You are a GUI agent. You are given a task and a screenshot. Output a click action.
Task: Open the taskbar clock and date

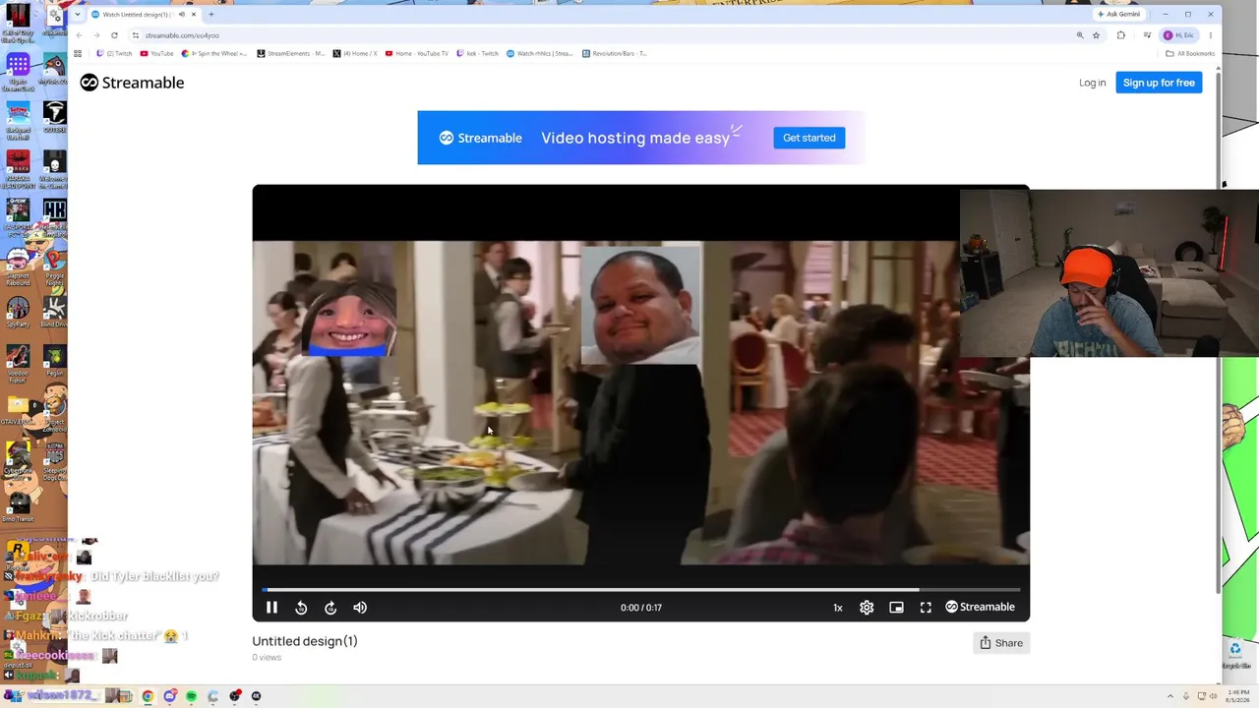(1237, 696)
